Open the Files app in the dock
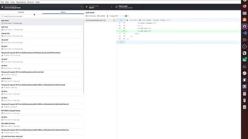The width and height of the screenshot is (248, 139). pos(245,13)
